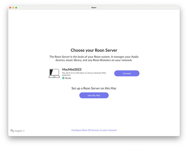This screenshot has width=188, height=147.
Task: Close the Roon window
Action: (10, 8)
